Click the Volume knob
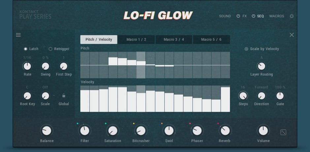Image resolution: width=310 pixels, height=152 pixels. click(x=263, y=131)
